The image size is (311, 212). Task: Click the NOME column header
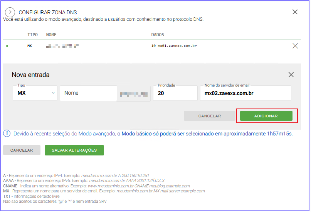point(51,35)
